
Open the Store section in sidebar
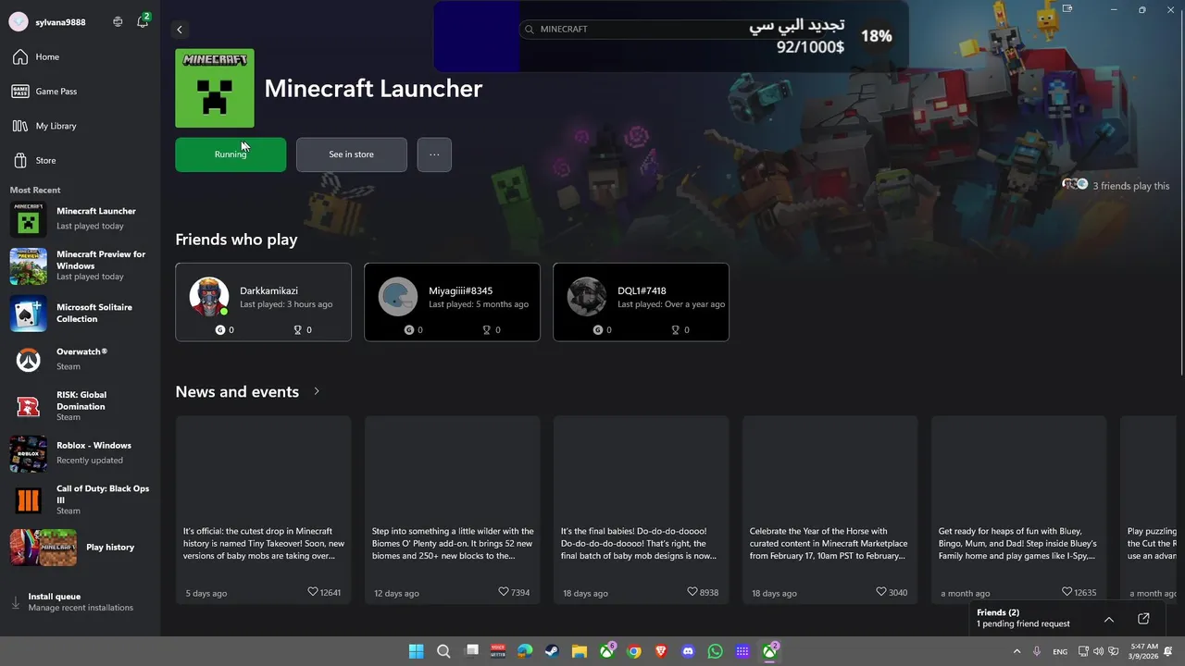(80, 160)
